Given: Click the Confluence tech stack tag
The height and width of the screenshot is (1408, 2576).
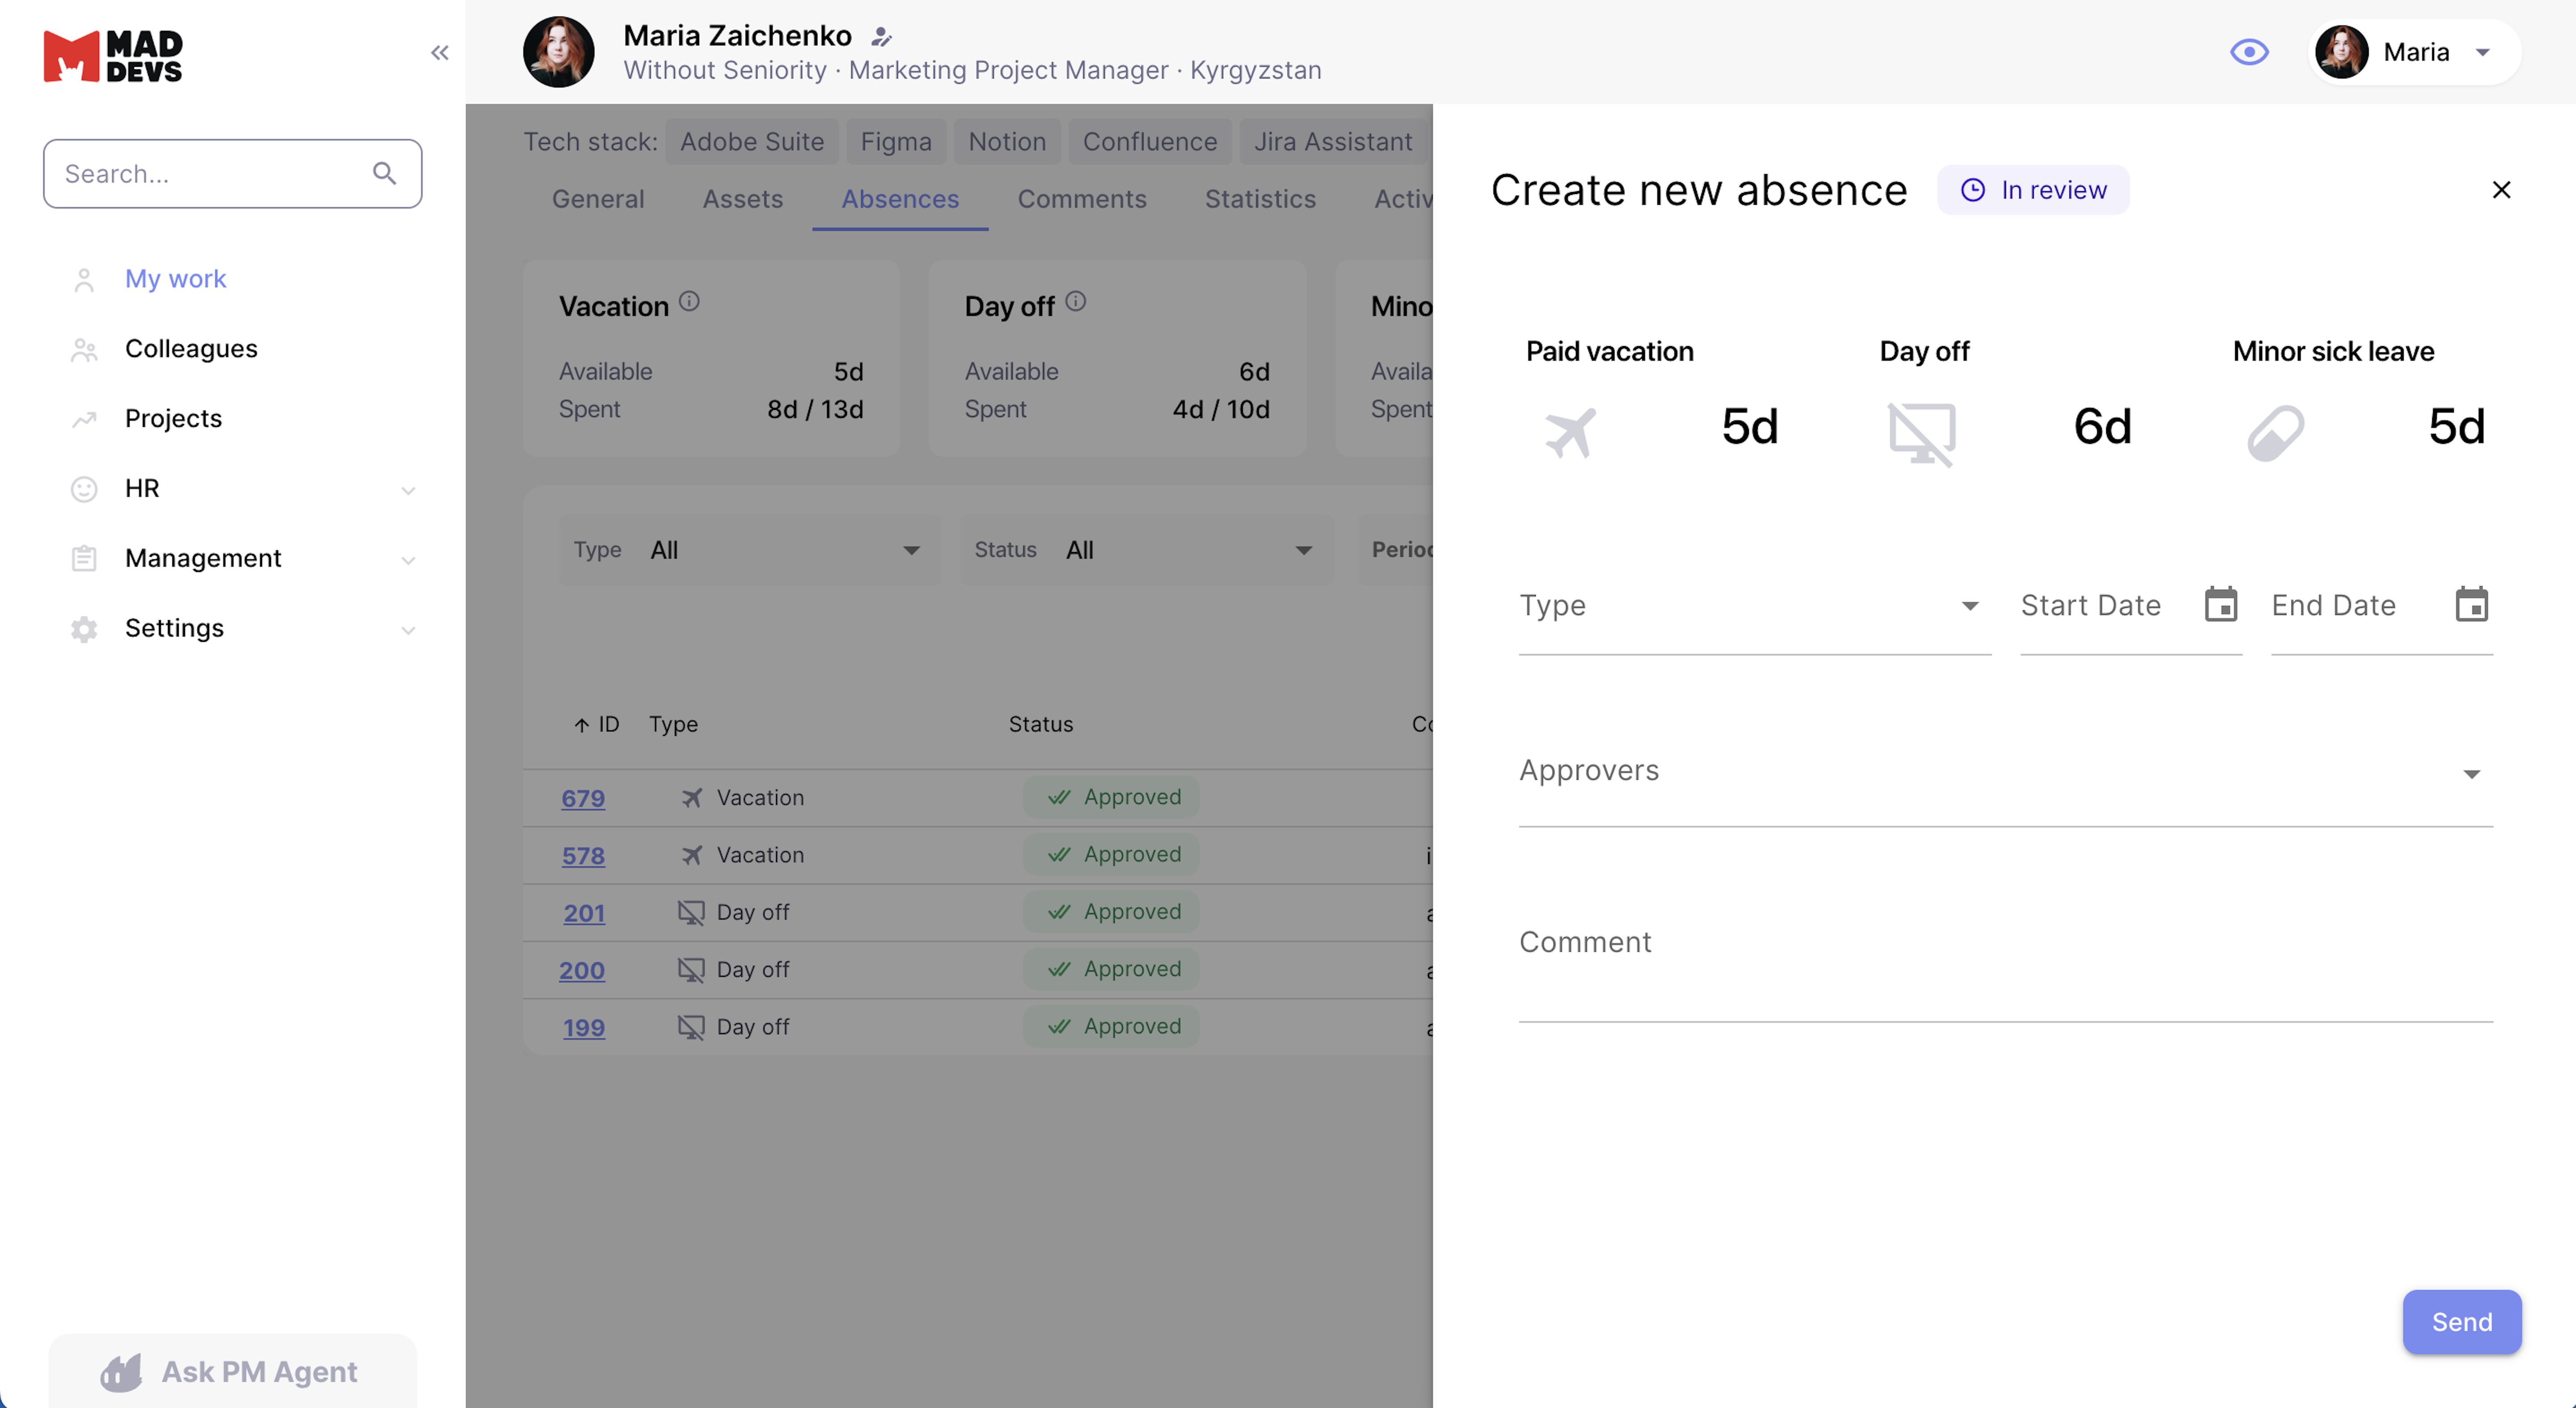Looking at the screenshot, I should click(1150, 142).
